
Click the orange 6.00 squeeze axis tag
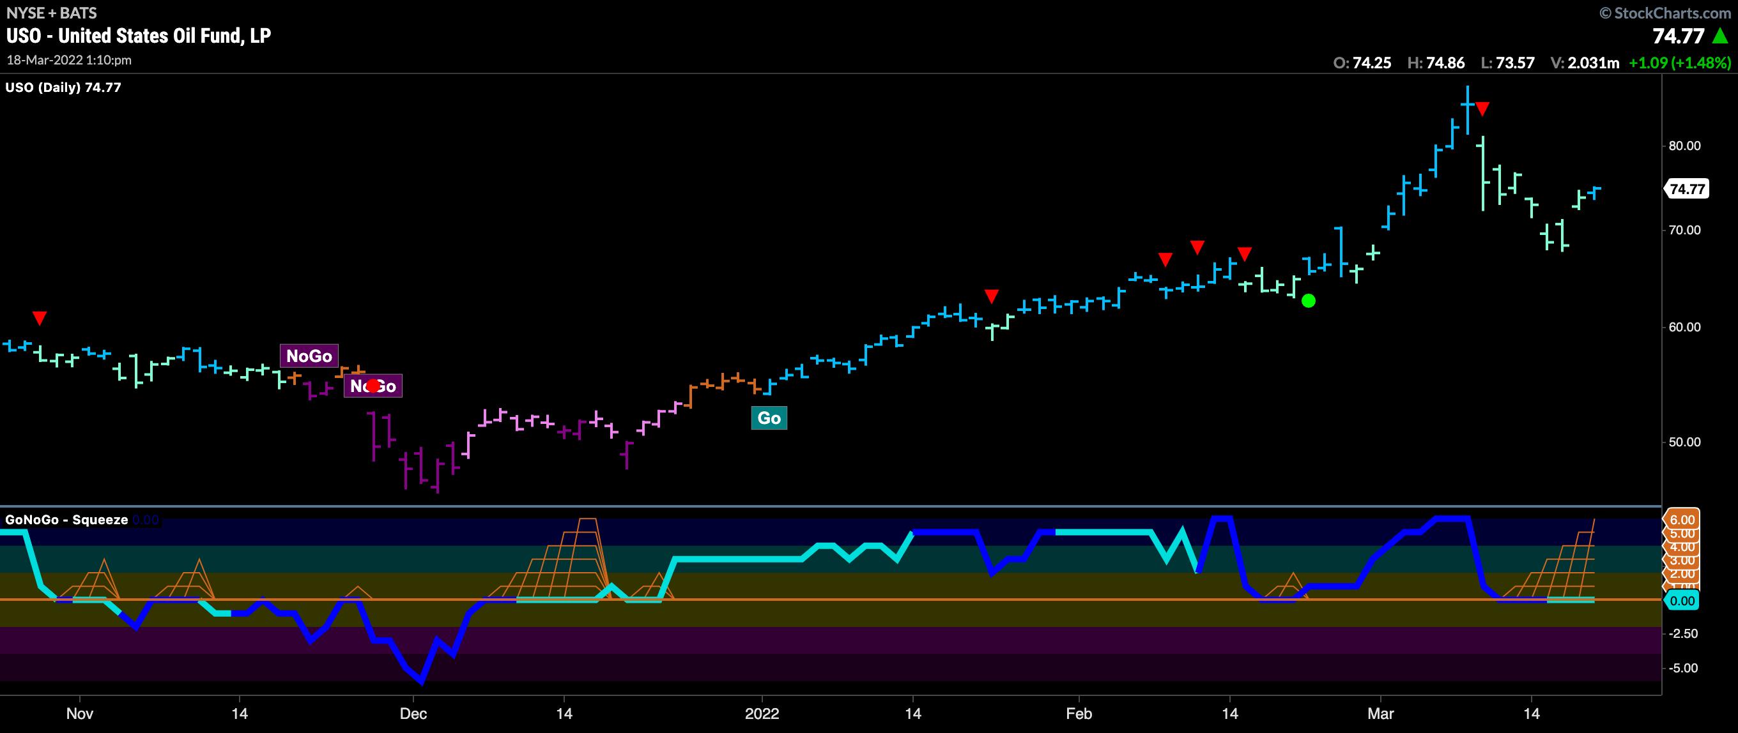pos(1681,520)
